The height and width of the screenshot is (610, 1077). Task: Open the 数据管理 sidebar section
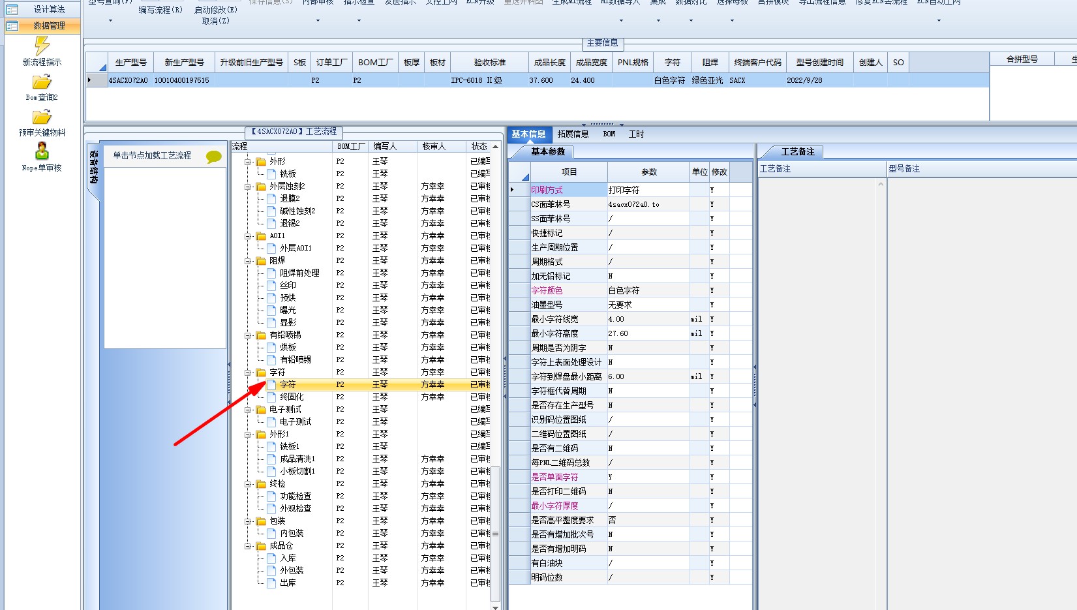tap(42, 26)
